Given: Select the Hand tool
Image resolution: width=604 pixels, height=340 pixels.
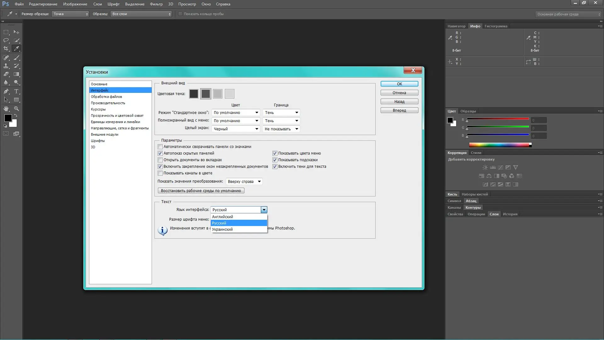Looking at the screenshot, I should (6, 109).
